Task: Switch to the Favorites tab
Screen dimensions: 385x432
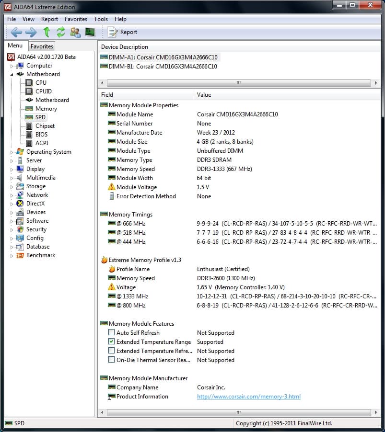Action: point(42,46)
